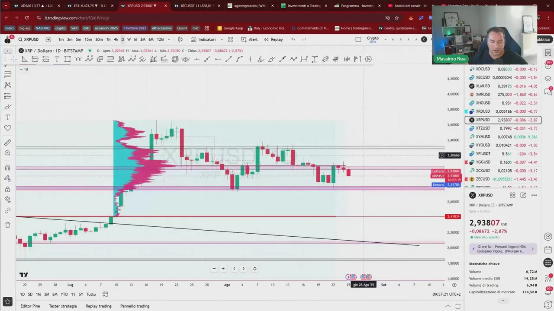Collapse bottom panel with chevron arrow
Screen dimensions: 554x311
448,306
